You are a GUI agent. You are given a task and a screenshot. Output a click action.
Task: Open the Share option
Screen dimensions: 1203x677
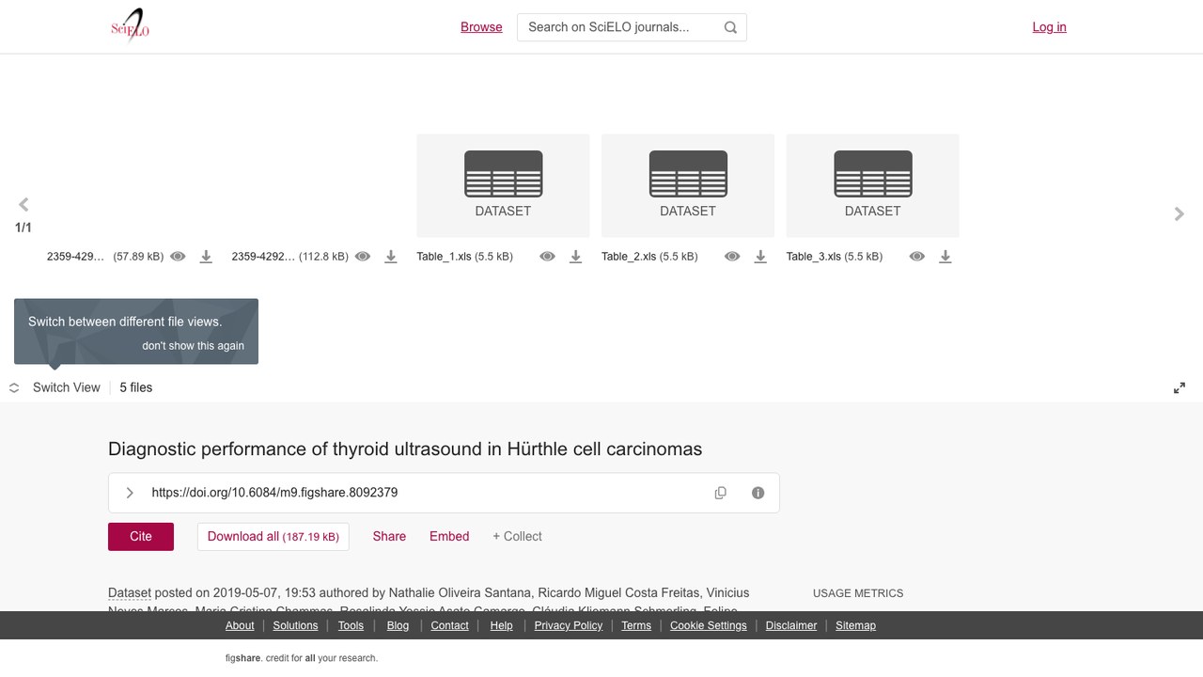[389, 536]
